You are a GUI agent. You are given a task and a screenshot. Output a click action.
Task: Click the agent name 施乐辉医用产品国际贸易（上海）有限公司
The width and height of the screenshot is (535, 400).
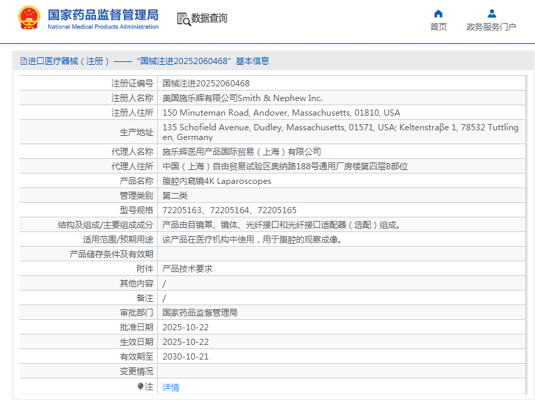pos(241,151)
